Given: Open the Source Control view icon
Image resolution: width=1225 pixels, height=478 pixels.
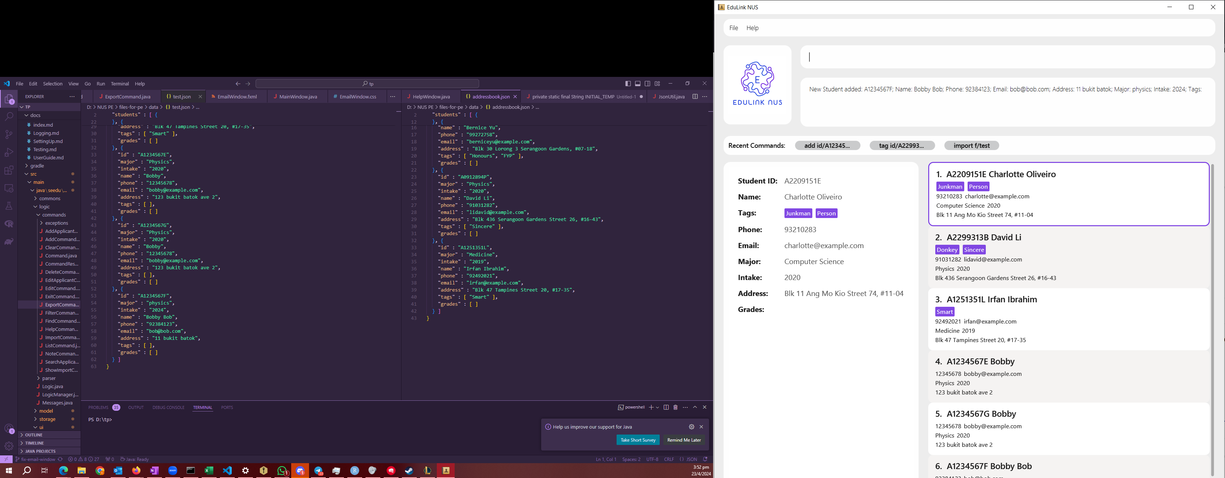Looking at the screenshot, I should [x=9, y=134].
